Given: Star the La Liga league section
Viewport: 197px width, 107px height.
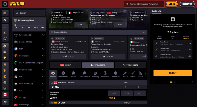Looking at the screenshot, I should click(x=52, y=103).
